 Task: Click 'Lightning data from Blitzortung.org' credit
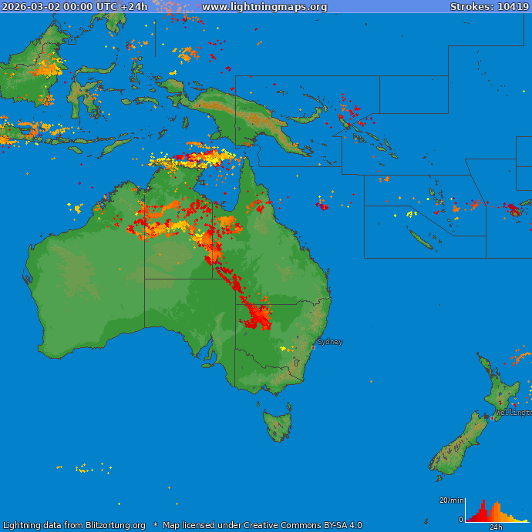[x=74, y=525]
